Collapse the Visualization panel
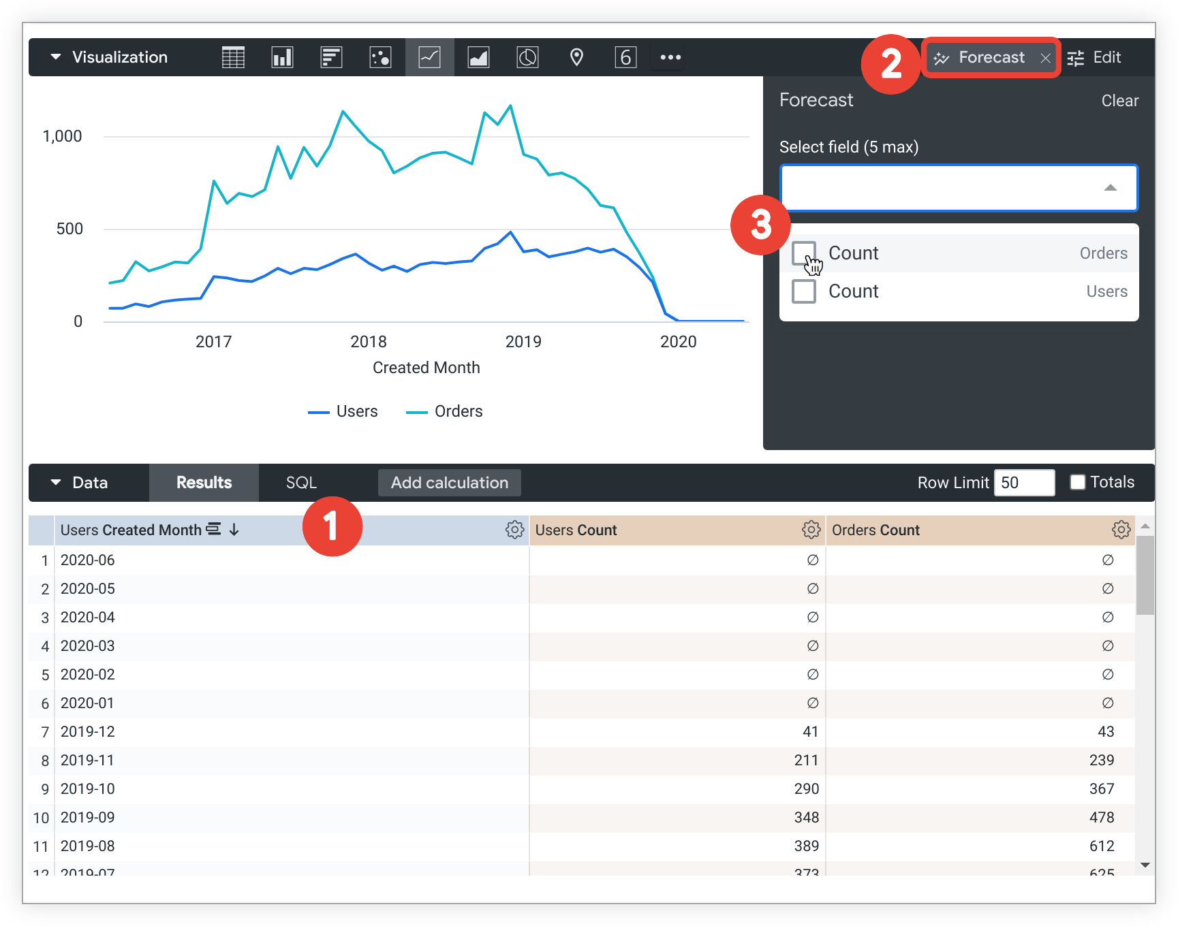 click(x=56, y=57)
